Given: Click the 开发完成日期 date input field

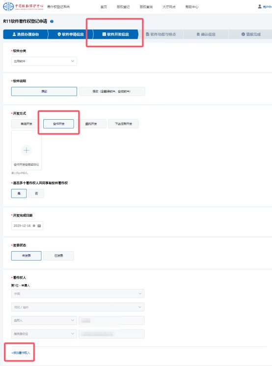Looking at the screenshot, I should click(x=27, y=226).
